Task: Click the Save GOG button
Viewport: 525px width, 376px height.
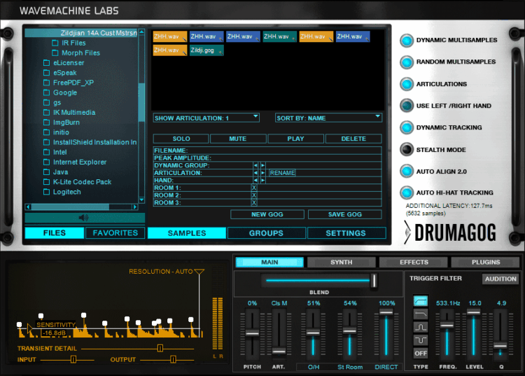Action: coord(344,214)
